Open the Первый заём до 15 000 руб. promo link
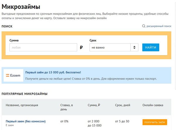This screenshot has width=176, height=130. (x=53, y=72)
